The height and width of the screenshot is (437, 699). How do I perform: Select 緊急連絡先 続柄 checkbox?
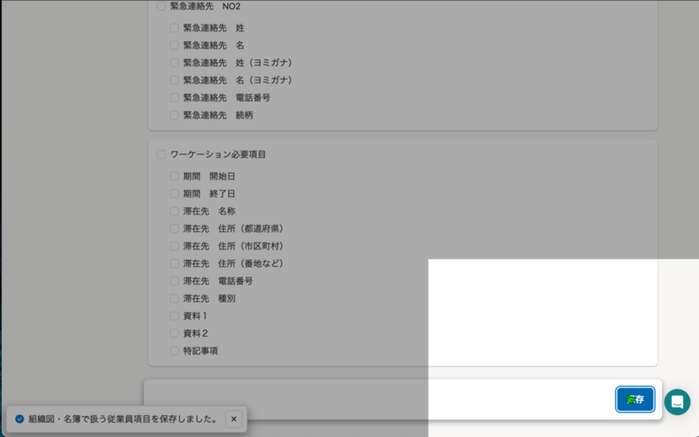[174, 115]
